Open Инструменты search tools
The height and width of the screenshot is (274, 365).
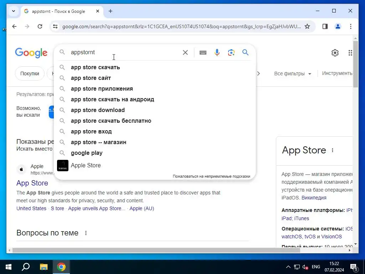pos(337,73)
